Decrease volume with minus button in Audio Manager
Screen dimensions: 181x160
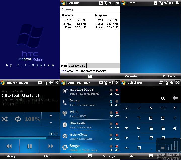pyautogui.click(x=51, y=123)
